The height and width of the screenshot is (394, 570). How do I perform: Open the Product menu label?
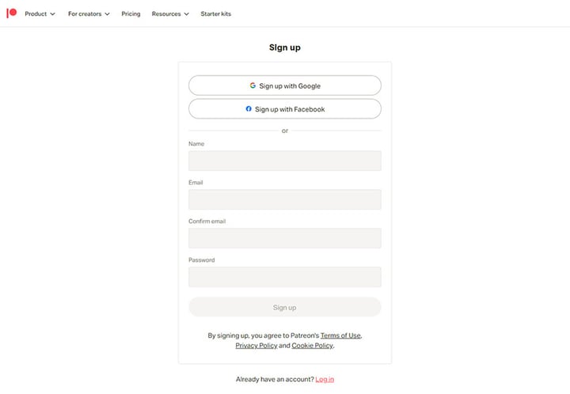(x=36, y=13)
